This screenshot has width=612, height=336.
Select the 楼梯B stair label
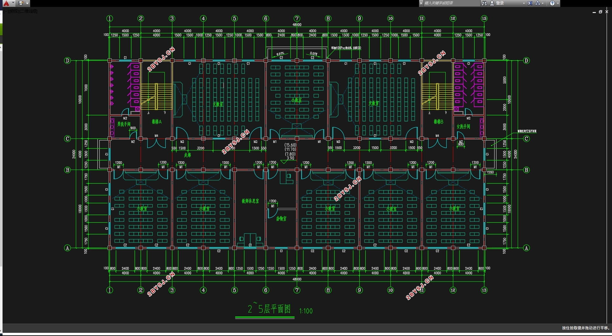pyautogui.click(x=438, y=122)
